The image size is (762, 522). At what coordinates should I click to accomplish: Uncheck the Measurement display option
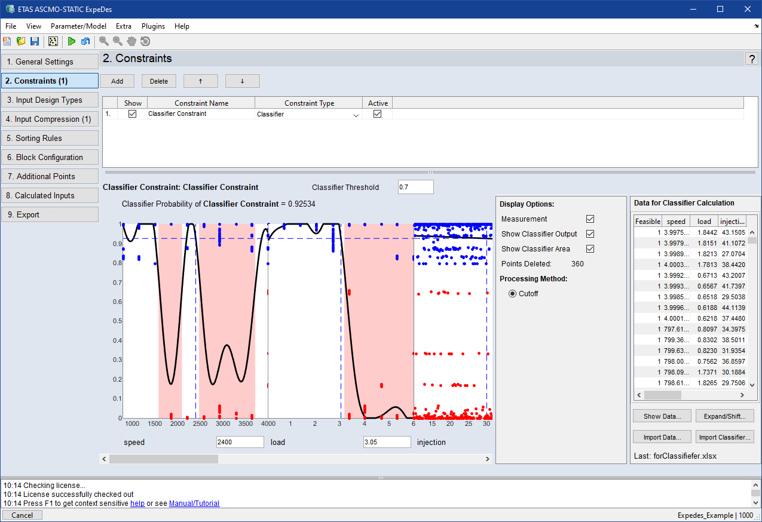coord(590,219)
